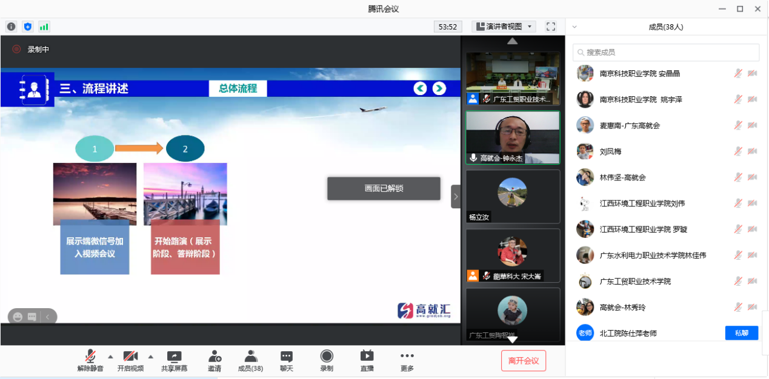
Task: Unmute microphone via 解除静音
Action: (x=90, y=361)
